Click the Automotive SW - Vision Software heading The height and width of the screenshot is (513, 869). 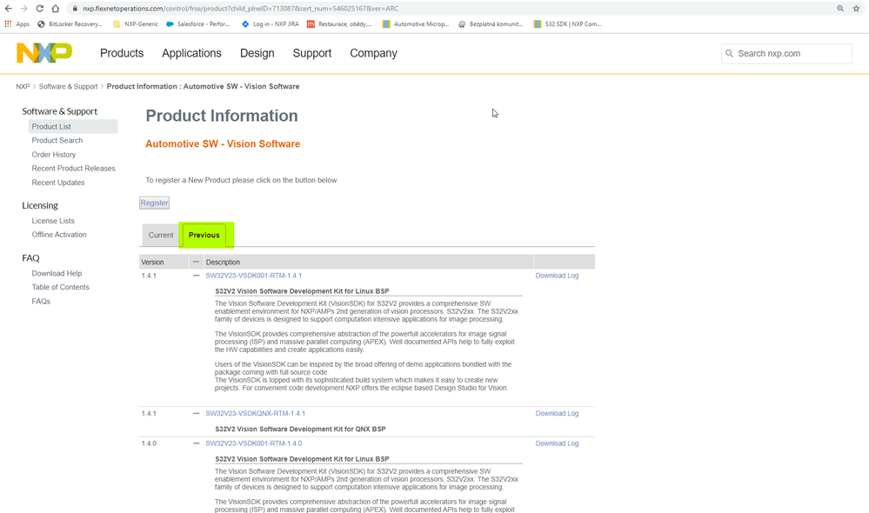[x=223, y=144]
